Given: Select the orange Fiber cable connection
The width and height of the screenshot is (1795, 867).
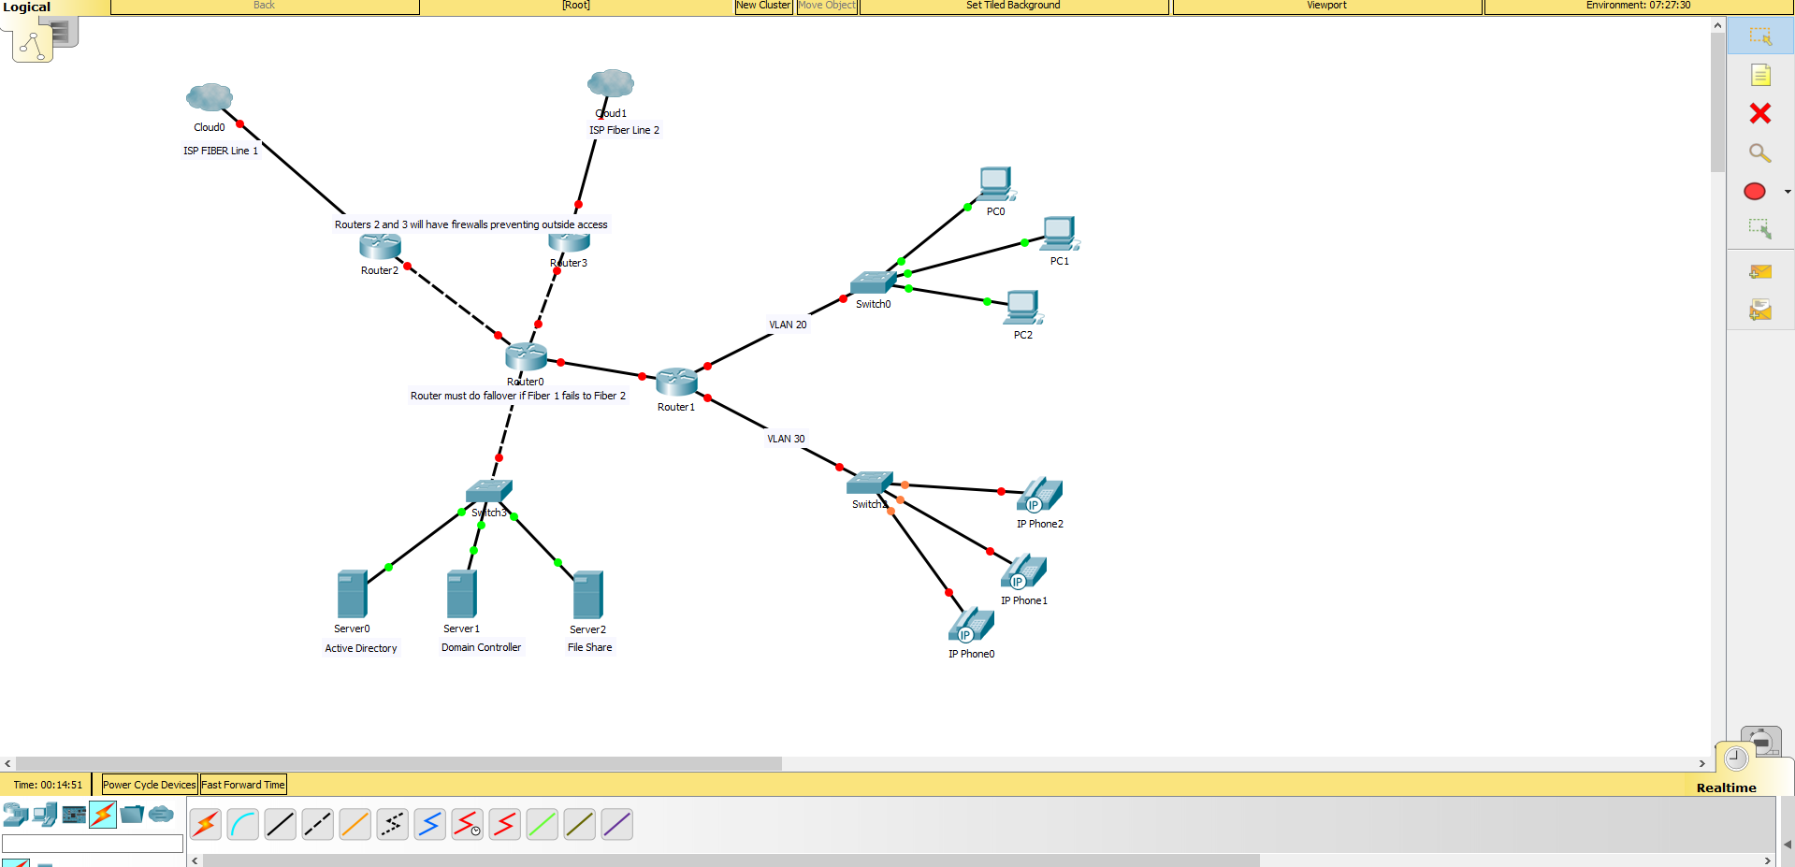Looking at the screenshot, I should click(355, 824).
